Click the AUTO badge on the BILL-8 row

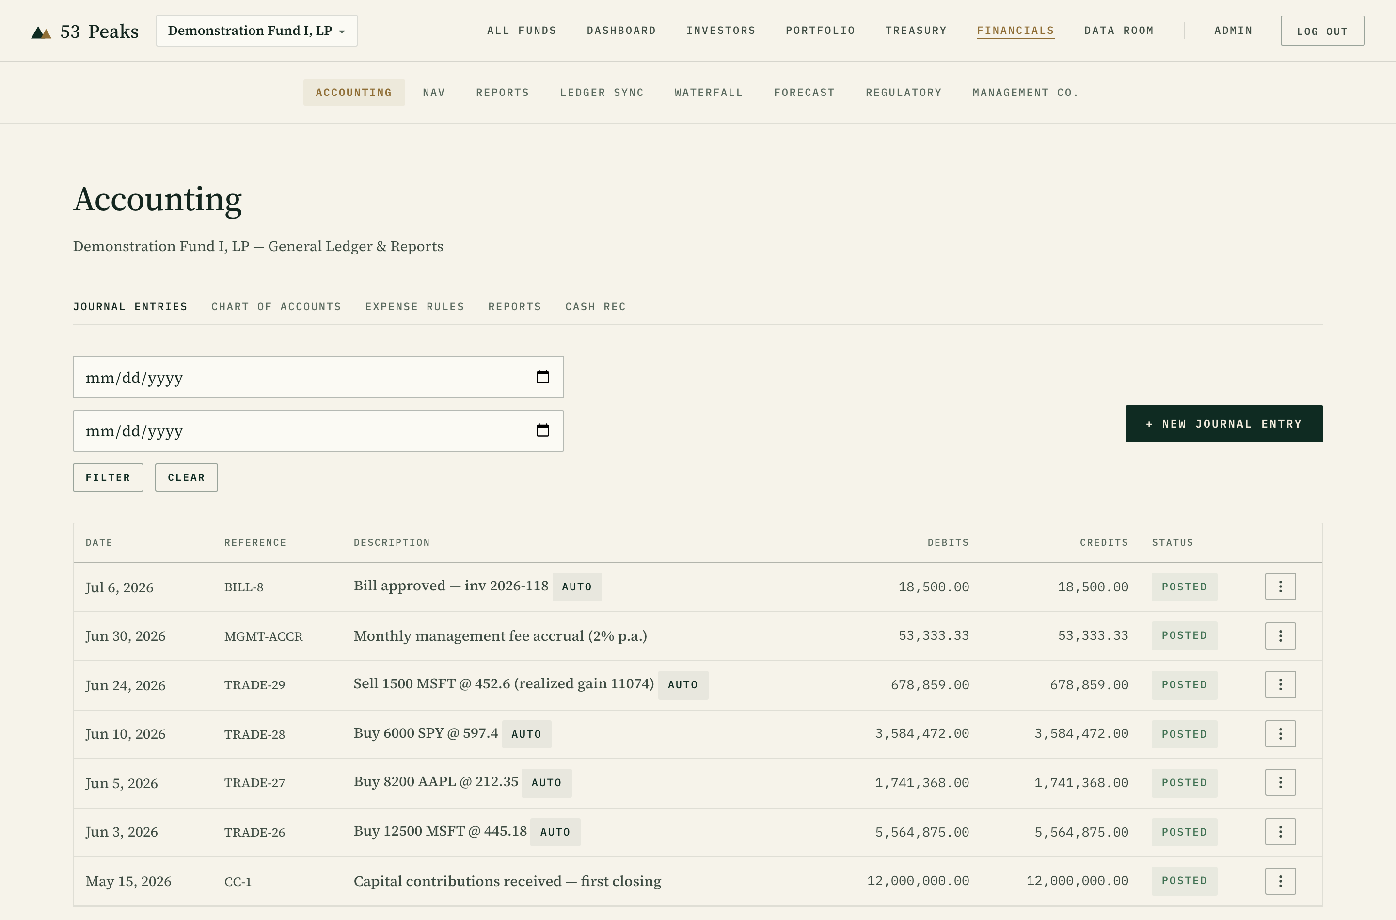point(577,587)
